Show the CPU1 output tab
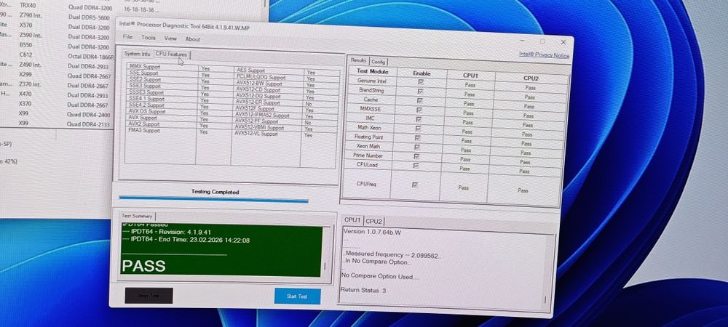The width and height of the screenshot is (728, 327). (352, 220)
